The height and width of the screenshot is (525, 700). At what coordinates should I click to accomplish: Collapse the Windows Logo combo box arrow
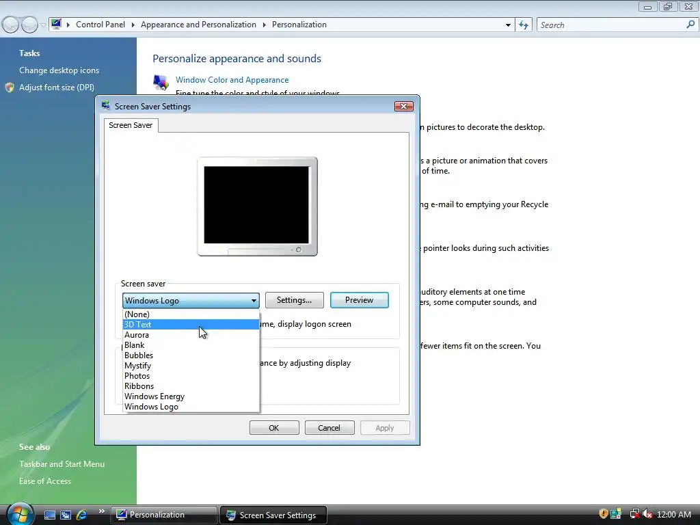click(254, 301)
